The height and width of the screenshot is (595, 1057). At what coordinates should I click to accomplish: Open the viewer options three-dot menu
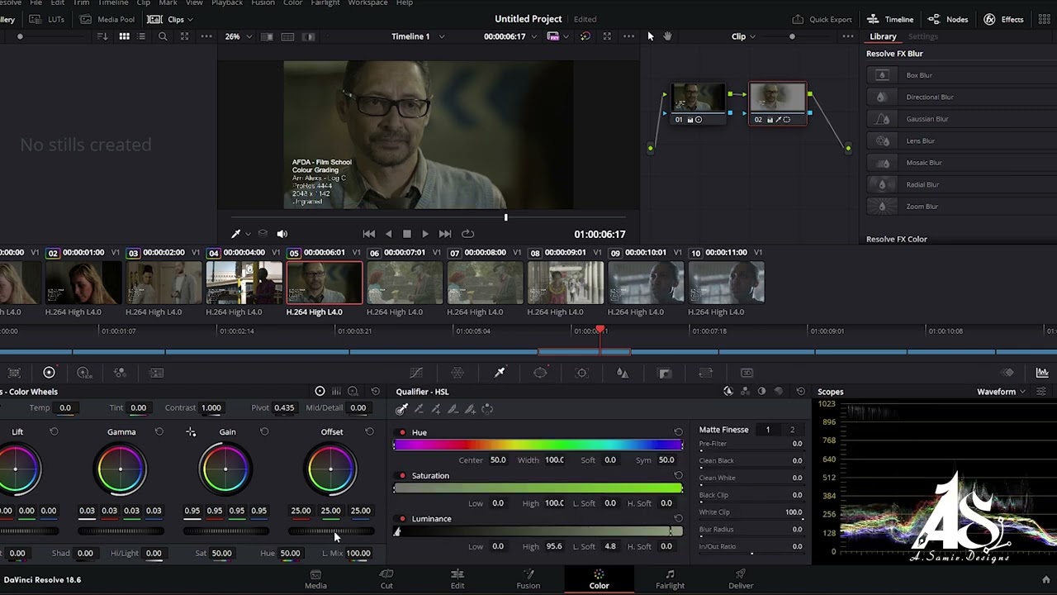[x=629, y=36]
